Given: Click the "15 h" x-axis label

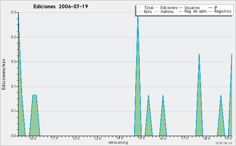Looking at the screenshot, I should click(141, 138).
